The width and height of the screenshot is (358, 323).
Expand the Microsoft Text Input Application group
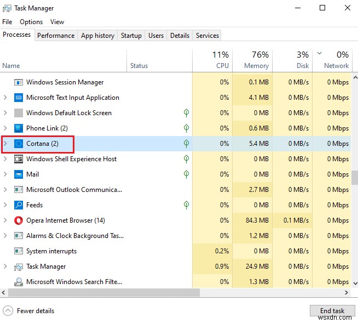(5, 98)
